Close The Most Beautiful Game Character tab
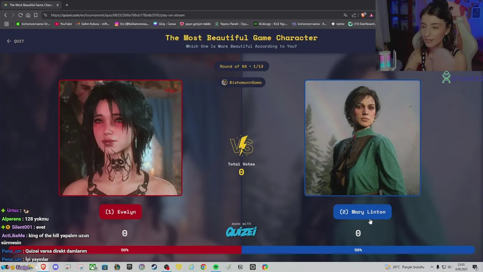The height and width of the screenshot is (272, 483). coord(58,5)
